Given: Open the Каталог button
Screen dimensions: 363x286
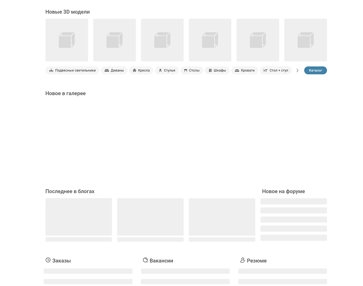Looking at the screenshot, I should [315, 71].
